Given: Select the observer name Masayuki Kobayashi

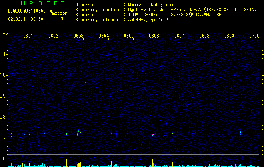Looking at the screenshot, I should 151,5.
